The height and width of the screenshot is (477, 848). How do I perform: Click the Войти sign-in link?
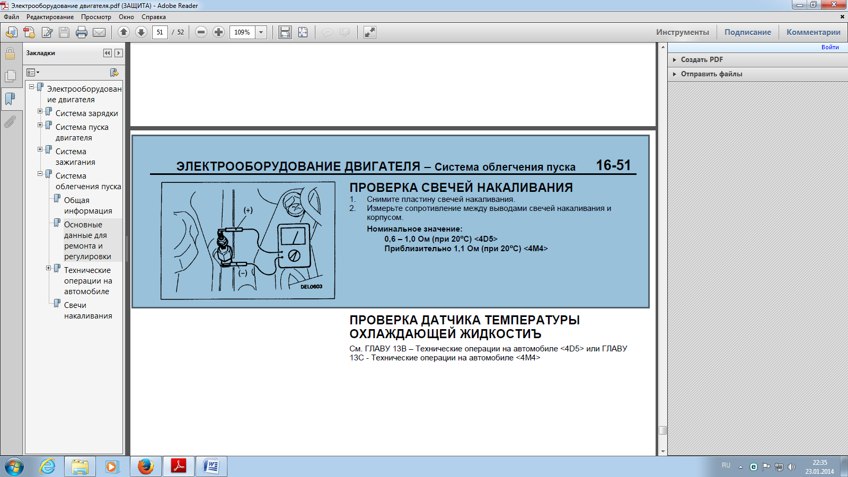coord(830,47)
